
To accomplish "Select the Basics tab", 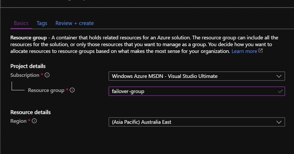I will pyautogui.click(x=21, y=23).
